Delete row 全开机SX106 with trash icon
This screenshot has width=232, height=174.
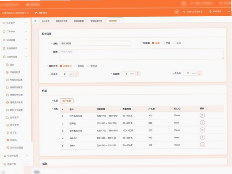pos(202,130)
